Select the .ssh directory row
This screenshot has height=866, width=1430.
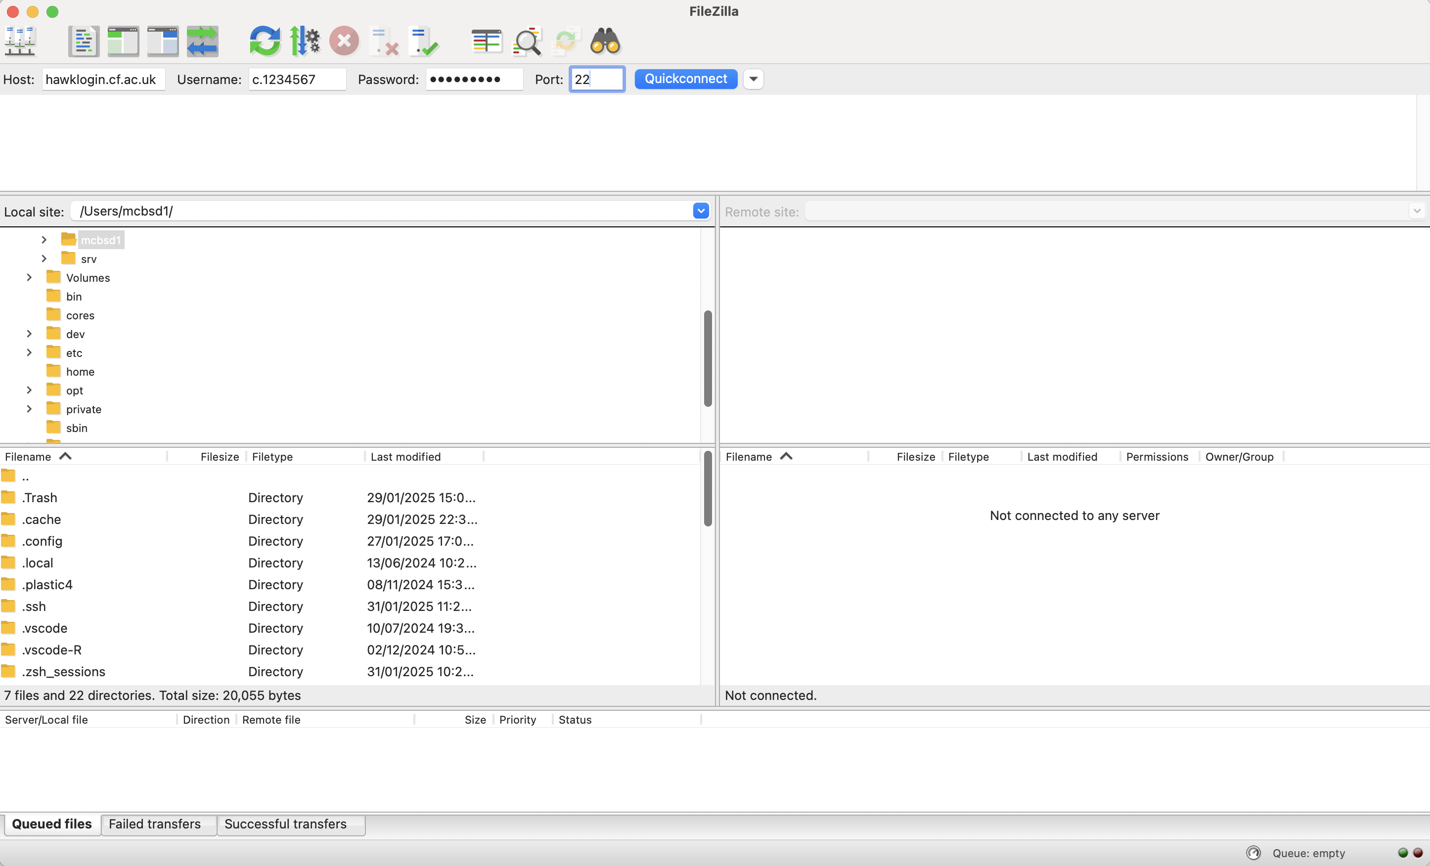pos(350,606)
